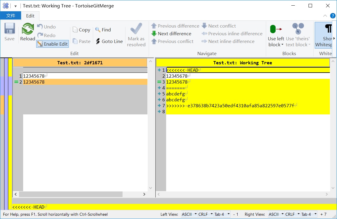Open the 文件 file menu tab
Viewport: 337px width, 219px height.
point(11,16)
